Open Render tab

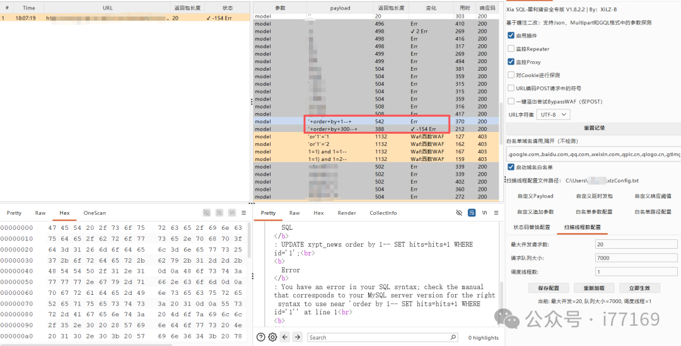[347, 213]
